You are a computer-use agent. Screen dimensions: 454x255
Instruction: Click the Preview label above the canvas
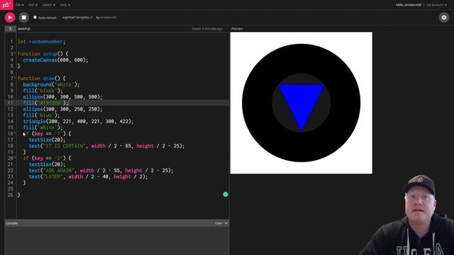point(237,28)
